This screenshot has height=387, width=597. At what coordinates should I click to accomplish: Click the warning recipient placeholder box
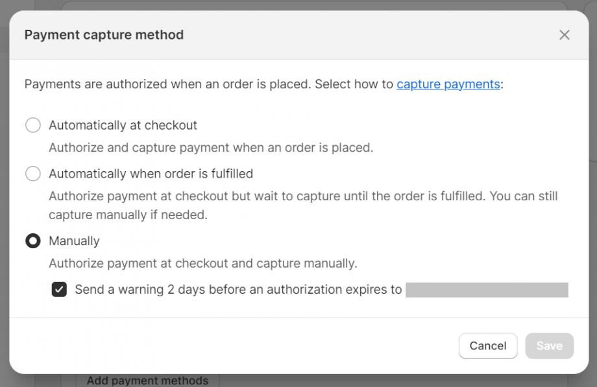(x=487, y=290)
